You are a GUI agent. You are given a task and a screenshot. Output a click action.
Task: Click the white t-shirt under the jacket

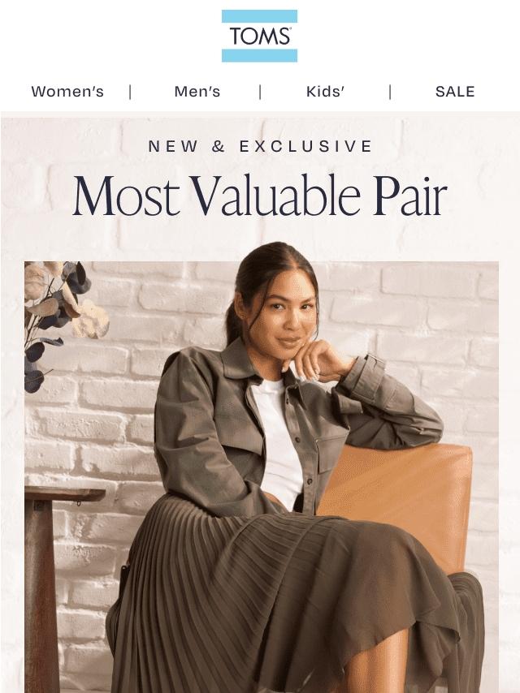278,442
